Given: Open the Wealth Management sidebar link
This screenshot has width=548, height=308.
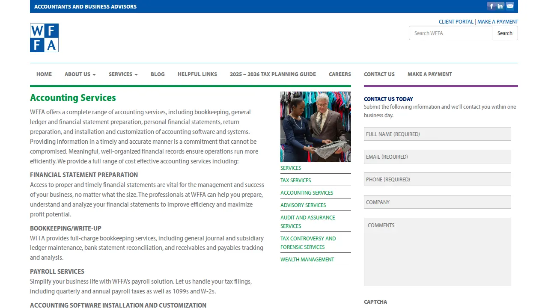Looking at the screenshot, I should pos(307,260).
